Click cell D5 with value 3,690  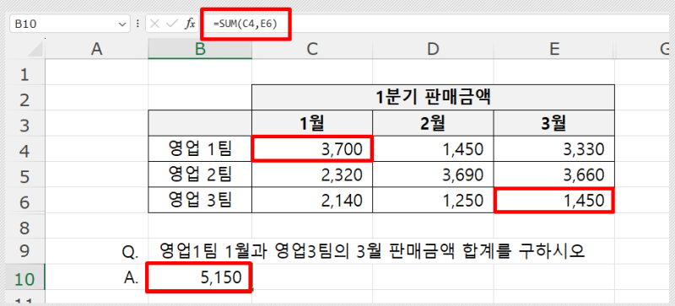coord(433,174)
